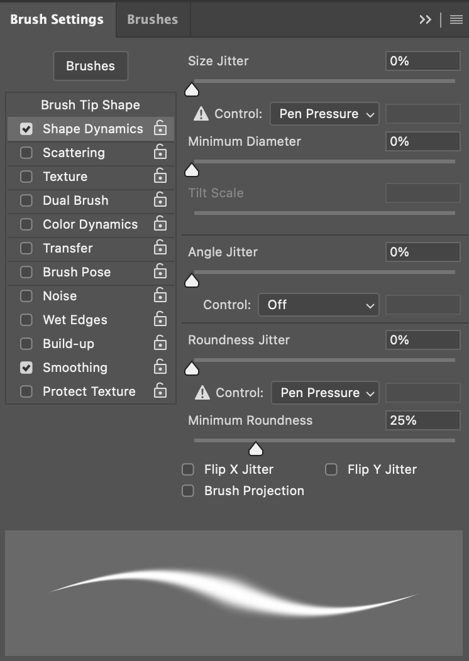Open the Pen Pressure dropdown under Size Jitter
This screenshot has width=469, height=661.
click(324, 114)
